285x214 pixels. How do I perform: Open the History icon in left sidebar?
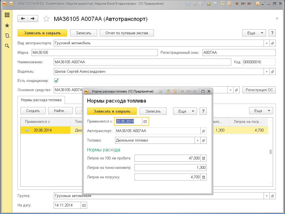[x=7, y=36]
